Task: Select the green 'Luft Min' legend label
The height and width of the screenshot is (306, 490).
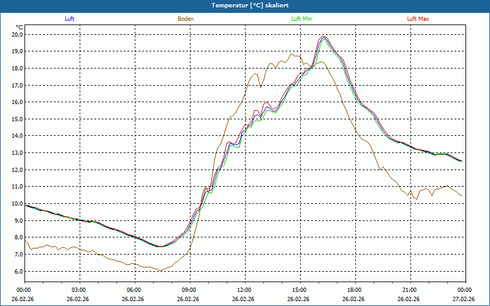Action: (x=301, y=19)
